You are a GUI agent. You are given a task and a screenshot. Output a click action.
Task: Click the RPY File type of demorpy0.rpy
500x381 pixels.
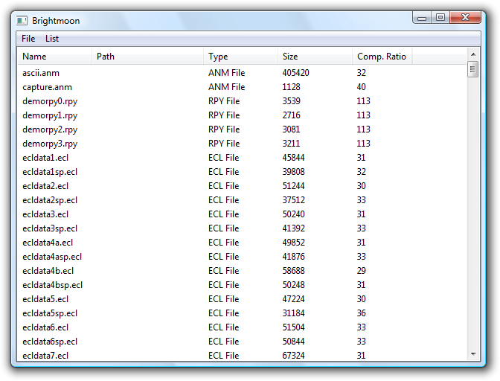tap(224, 101)
